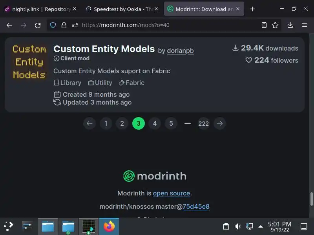Expand hidden system tray icons
314x235 pixels.
[x=261, y=226]
